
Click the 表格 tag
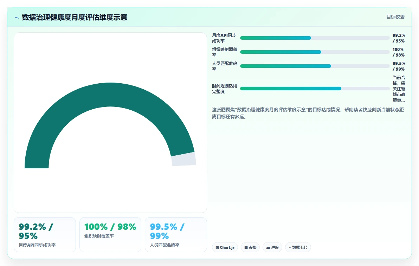click(x=250, y=247)
